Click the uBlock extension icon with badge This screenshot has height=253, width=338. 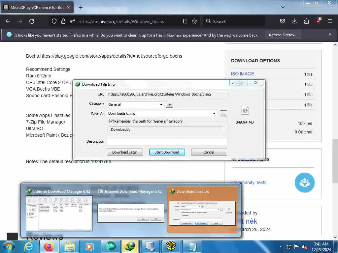tap(319, 21)
